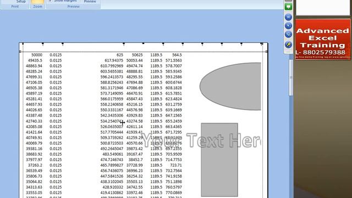Image resolution: width=352 pixels, height=198 pixels.
Task: Click the green screen recorder icon
Action: point(288,7)
